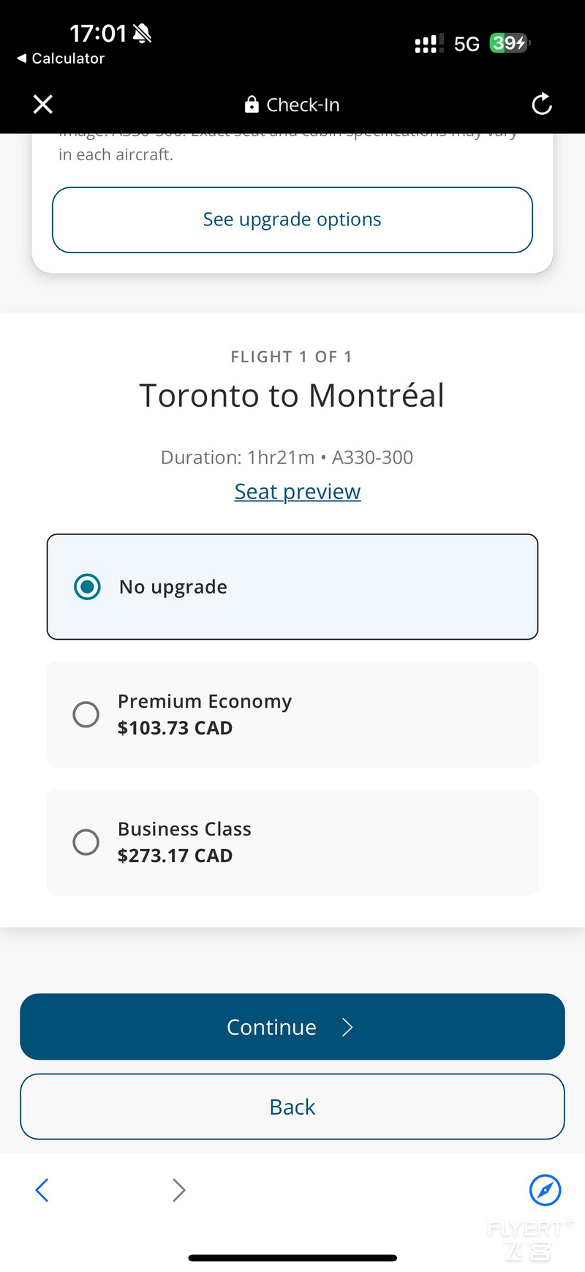Screen dimensions: 585x1272
Task: Choose Premium Economy upgrade radio button
Action: [86, 714]
